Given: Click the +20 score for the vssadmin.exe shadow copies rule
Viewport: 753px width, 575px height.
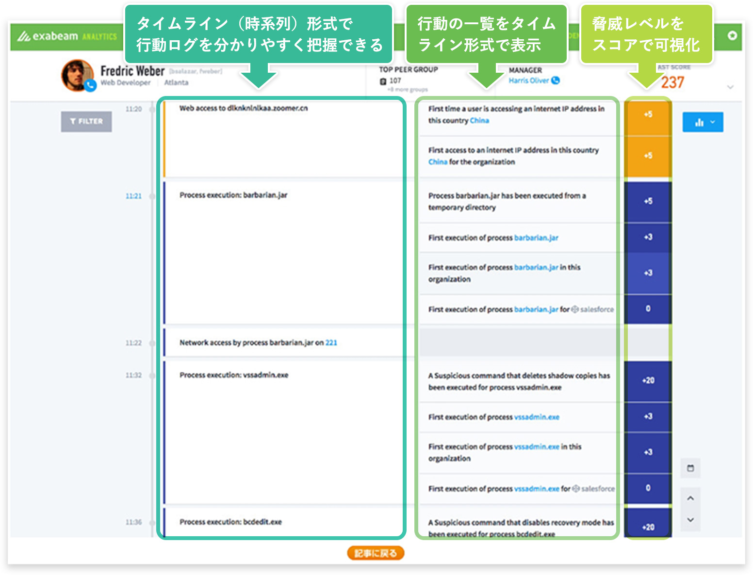Looking at the screenshot, I should click(x=648, y=381).
